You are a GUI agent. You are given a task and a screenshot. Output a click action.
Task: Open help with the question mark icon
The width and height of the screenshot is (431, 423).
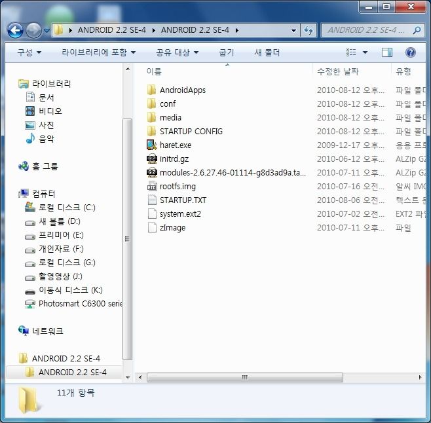click(x=411, y=52)
